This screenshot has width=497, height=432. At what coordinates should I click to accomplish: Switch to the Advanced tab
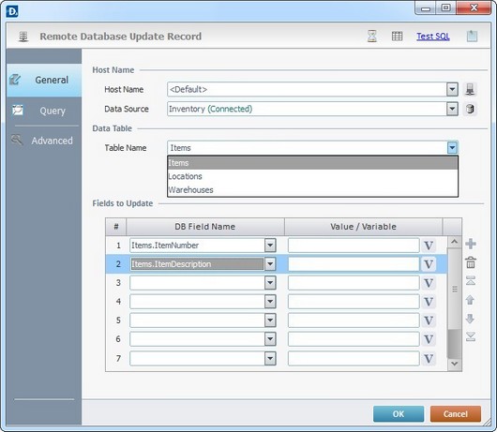click(44, 141)
